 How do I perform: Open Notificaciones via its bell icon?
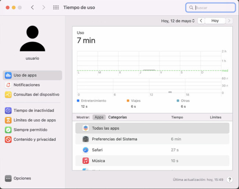8,85
